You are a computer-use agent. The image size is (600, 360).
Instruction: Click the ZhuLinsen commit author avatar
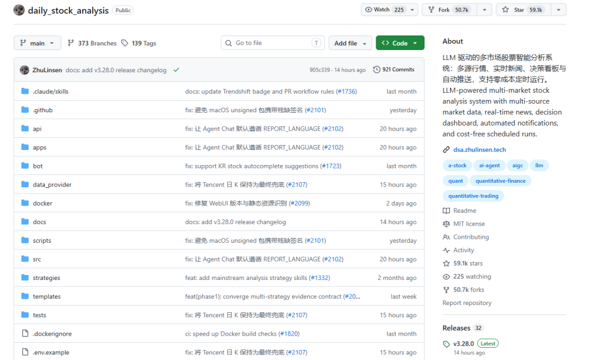[x=24, y=70]
